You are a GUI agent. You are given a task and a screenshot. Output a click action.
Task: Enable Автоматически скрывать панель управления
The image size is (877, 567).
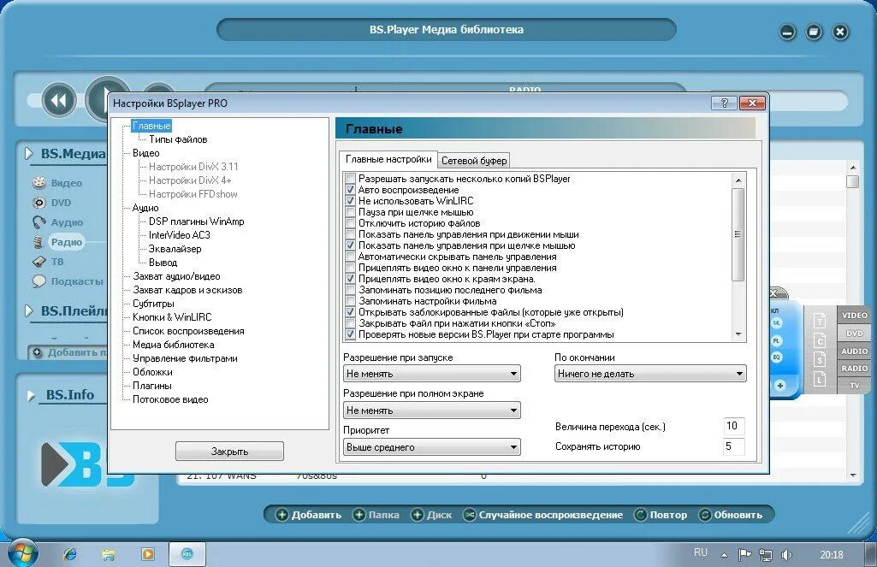350,257
